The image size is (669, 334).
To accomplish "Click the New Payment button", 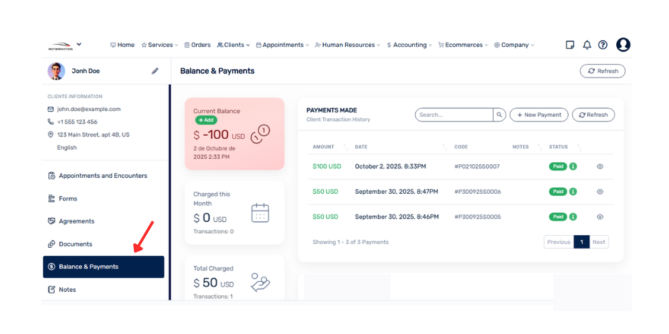I will point(539,115).
